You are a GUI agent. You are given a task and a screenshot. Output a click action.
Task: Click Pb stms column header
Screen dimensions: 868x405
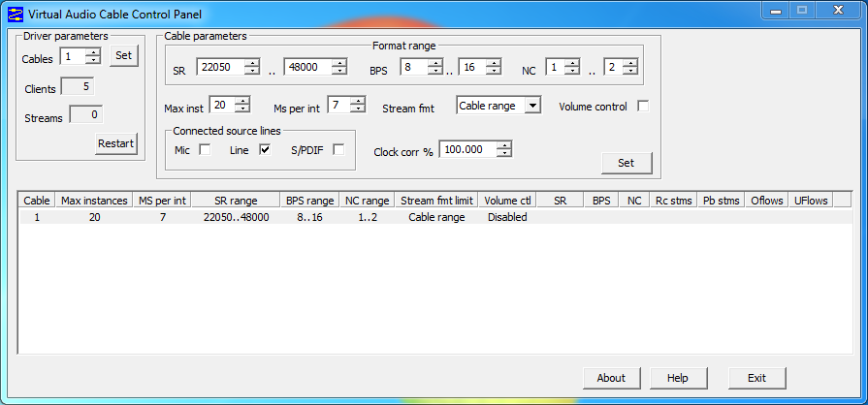click(x=722, y=201)
